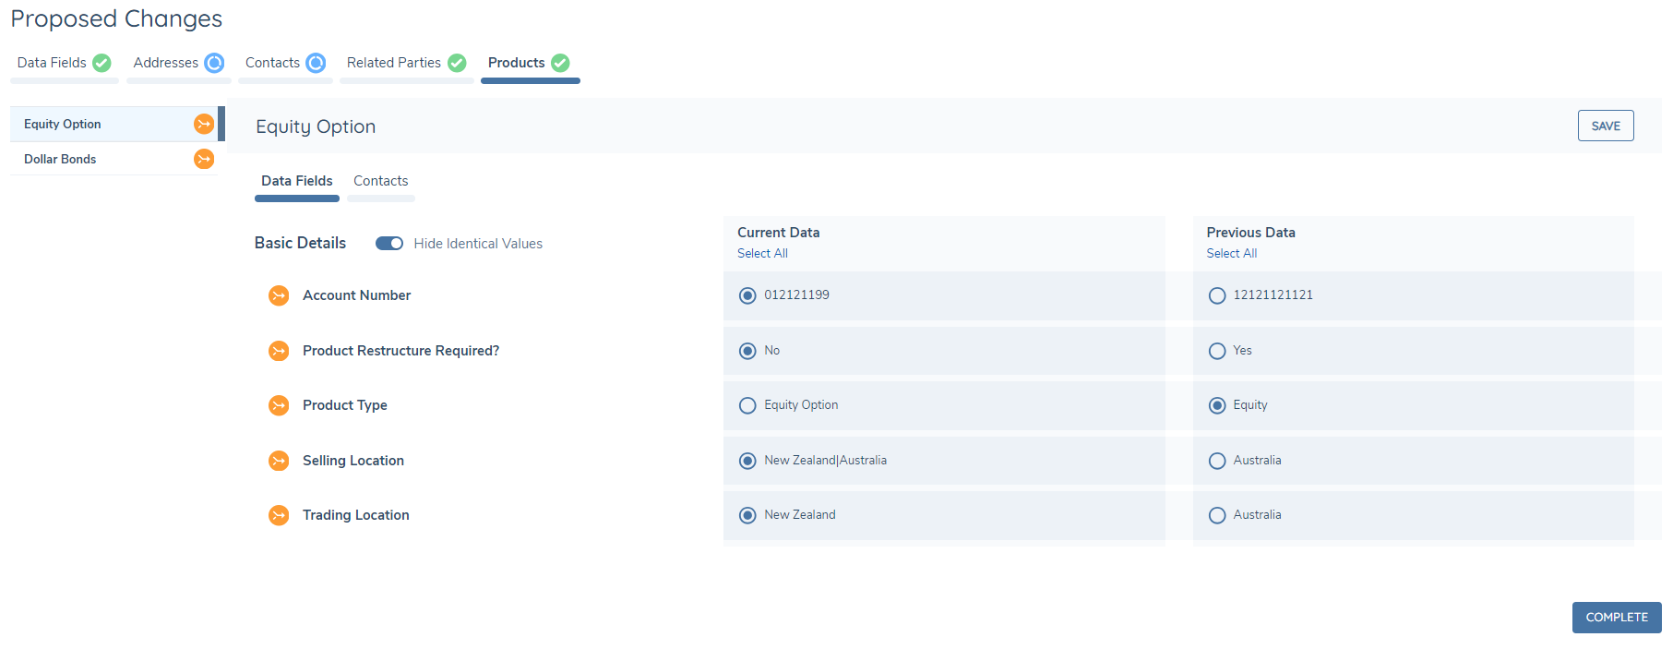Select Yes for Product Restructure Required
1673x649 pixels.
[x=1217, y=351]
